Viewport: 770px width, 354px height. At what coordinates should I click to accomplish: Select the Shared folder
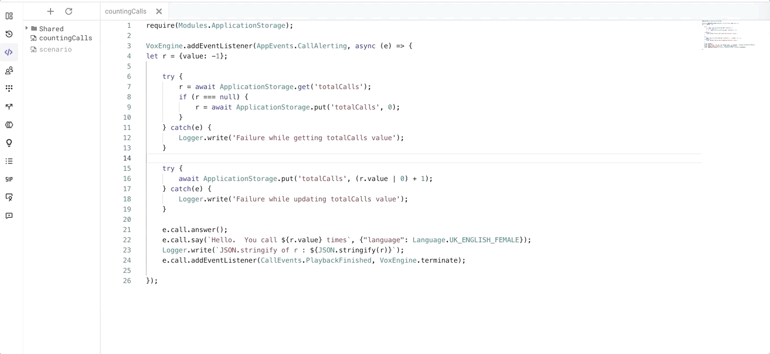pos(51,29)
